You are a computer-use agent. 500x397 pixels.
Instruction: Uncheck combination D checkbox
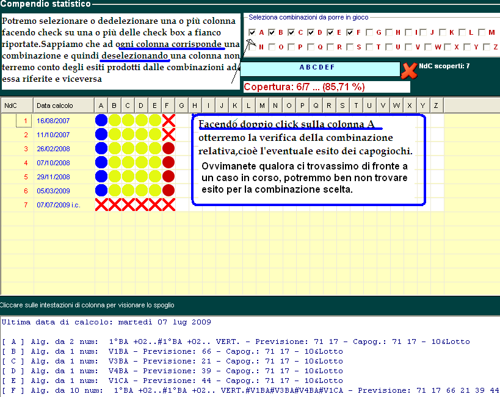click(311, 32)
